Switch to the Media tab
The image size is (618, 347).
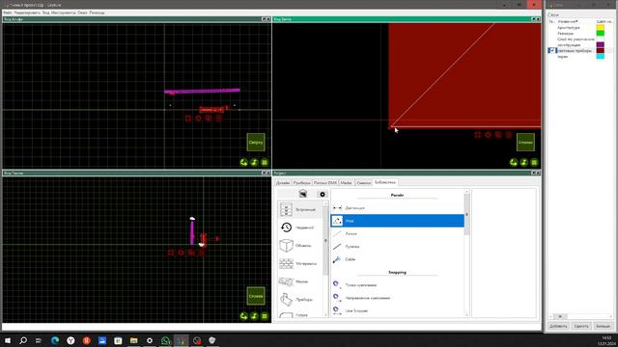(x=346, y=183)
